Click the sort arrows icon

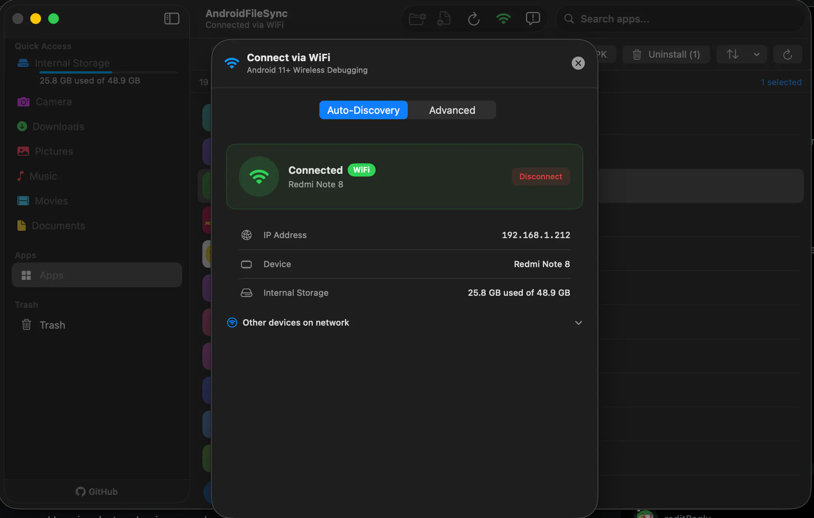[732, 54]
